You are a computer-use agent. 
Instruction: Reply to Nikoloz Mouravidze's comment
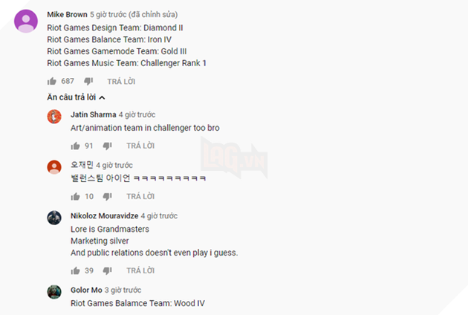click(x=140, y=270)
